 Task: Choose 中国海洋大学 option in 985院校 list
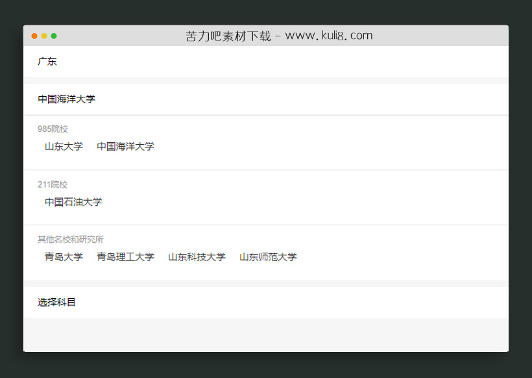[125, 147]
